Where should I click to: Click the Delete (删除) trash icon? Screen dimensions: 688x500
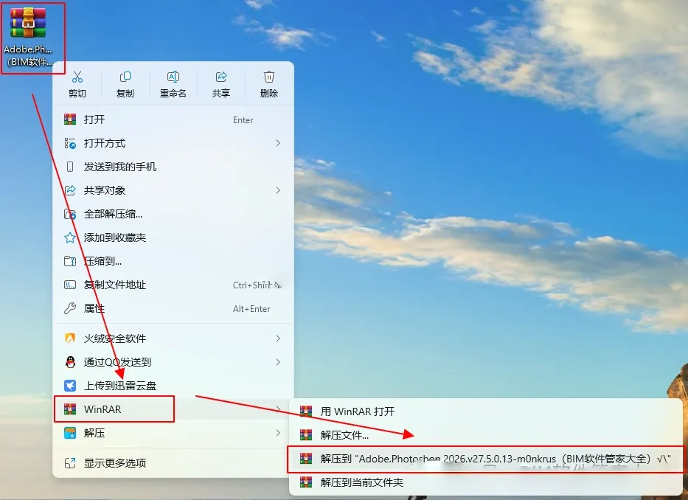point(269,77)
